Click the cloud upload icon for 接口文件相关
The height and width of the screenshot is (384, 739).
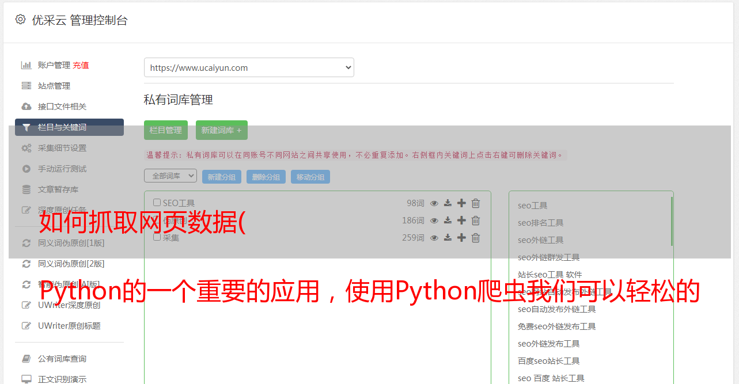(26, 107)
